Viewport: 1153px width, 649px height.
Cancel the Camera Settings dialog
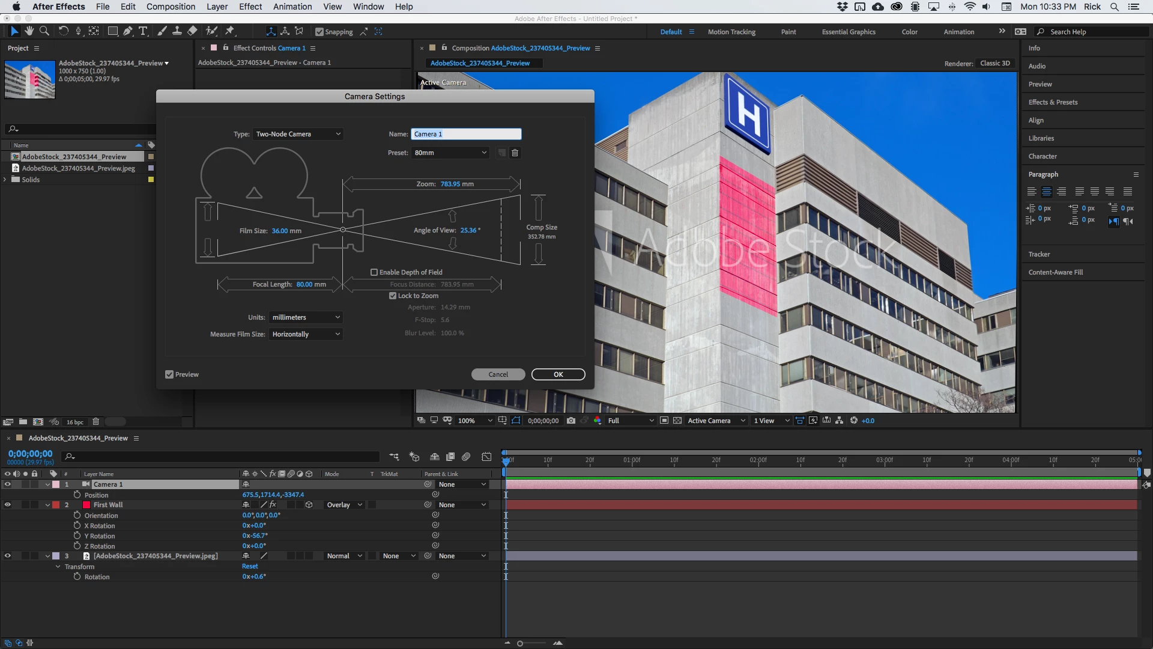(498, 374)
